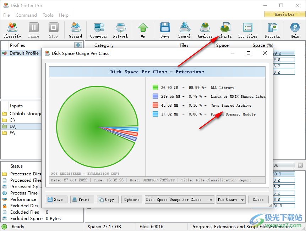Viewport: 306px width, 231px height.
Task: Click the Register button
Action: [x=285, y=14]
